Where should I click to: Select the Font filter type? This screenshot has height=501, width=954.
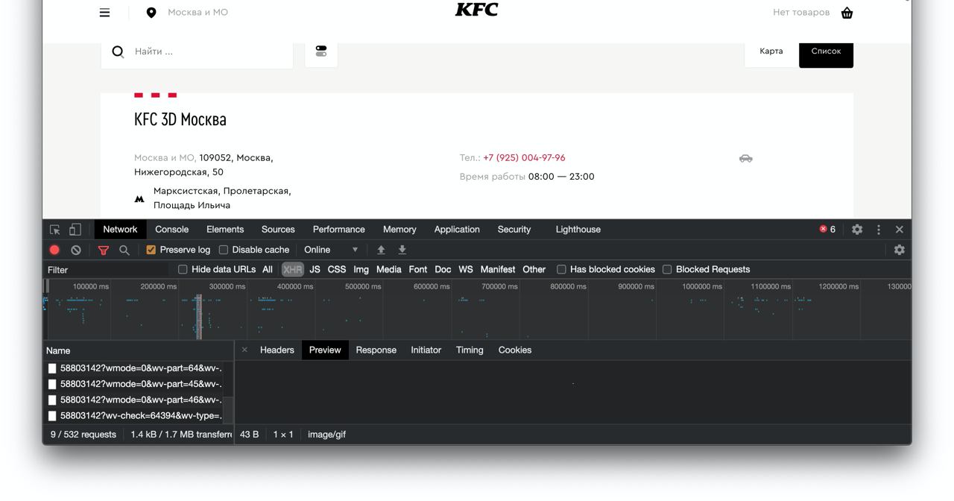coord(418,269)
